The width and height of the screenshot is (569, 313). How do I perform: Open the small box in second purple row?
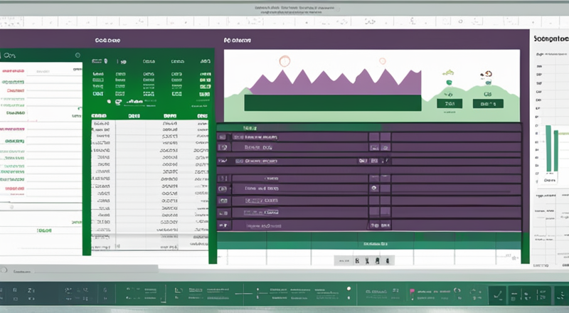click(x=373, y=148)
